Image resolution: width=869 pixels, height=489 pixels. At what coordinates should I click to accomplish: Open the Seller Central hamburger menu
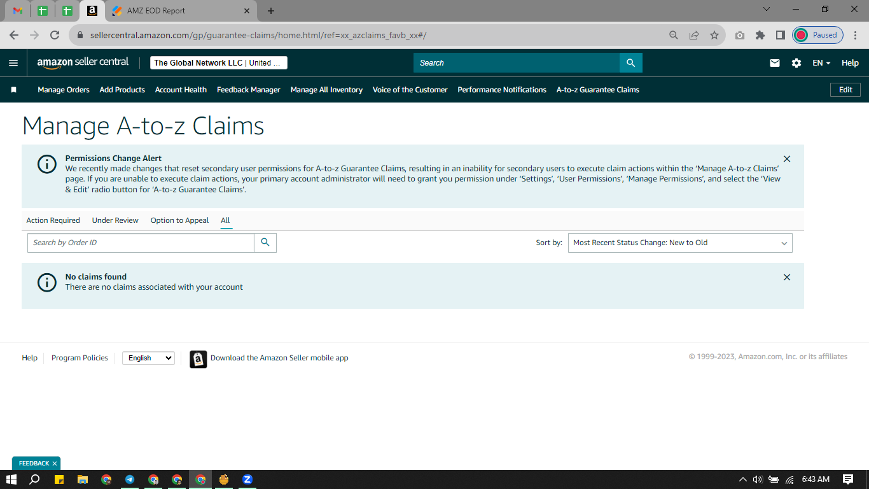click(x=13, y=63)
